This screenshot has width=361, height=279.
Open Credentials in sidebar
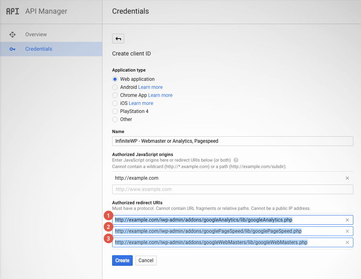[51, 49]
